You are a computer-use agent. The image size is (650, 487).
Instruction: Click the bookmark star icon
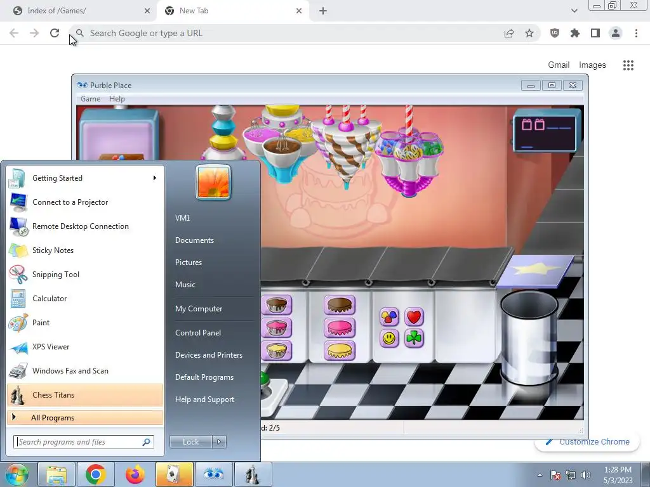pyautogui.click(x=529, y=33)
